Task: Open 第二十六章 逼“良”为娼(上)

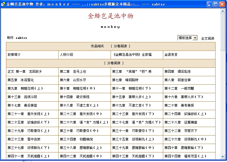Action: click(84, 122)
